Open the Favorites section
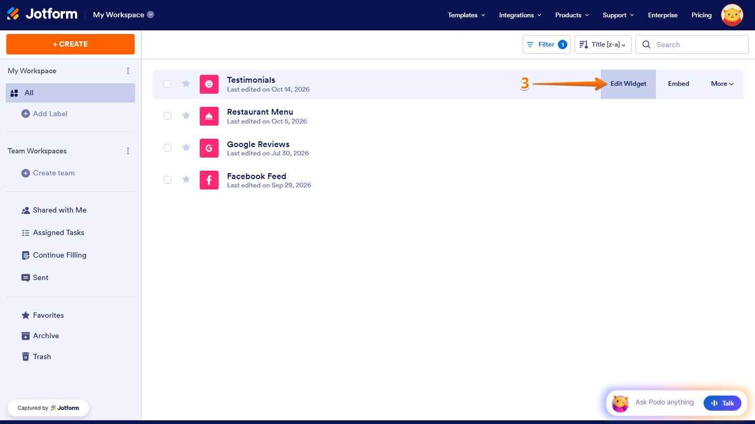This screenshot has width=755, height=424. coord(42,315)
